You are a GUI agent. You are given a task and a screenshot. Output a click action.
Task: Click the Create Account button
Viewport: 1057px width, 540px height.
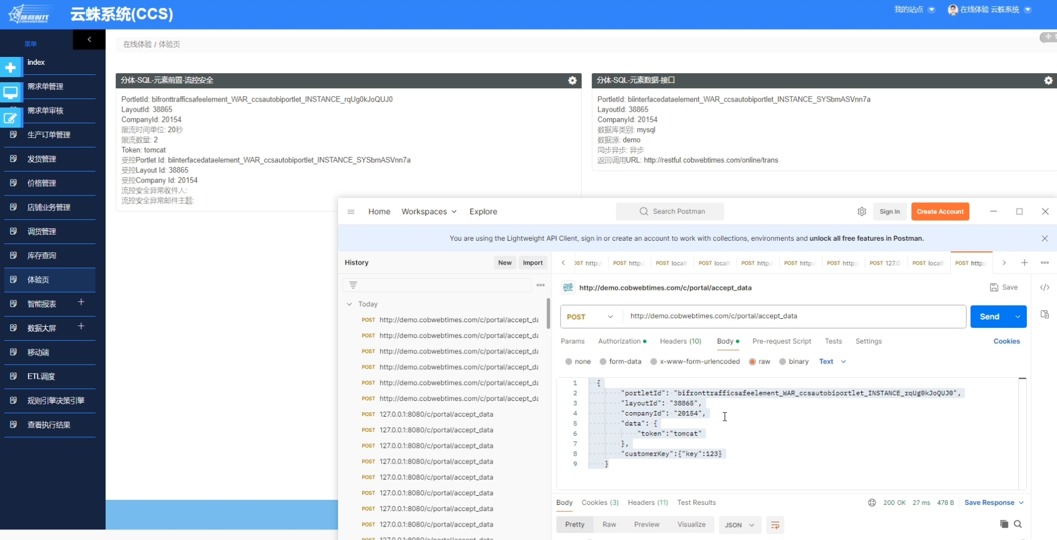[940, 212]
